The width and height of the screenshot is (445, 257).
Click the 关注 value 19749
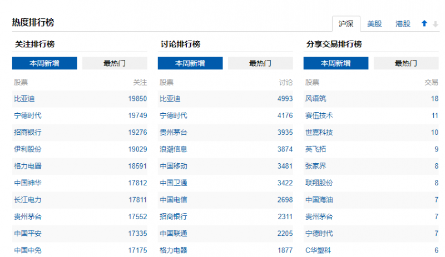137,115
